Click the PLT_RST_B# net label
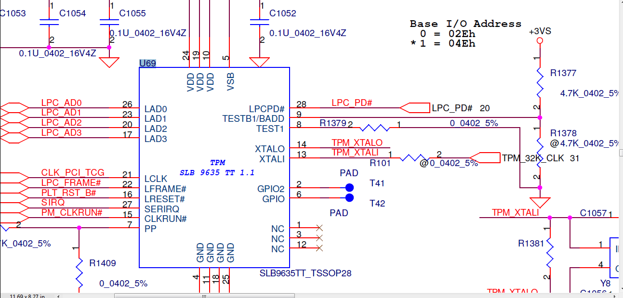The width and height of the screenshot is (623, 298). pos(68,193)
